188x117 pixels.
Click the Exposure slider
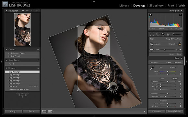click(x=168, y=81)
